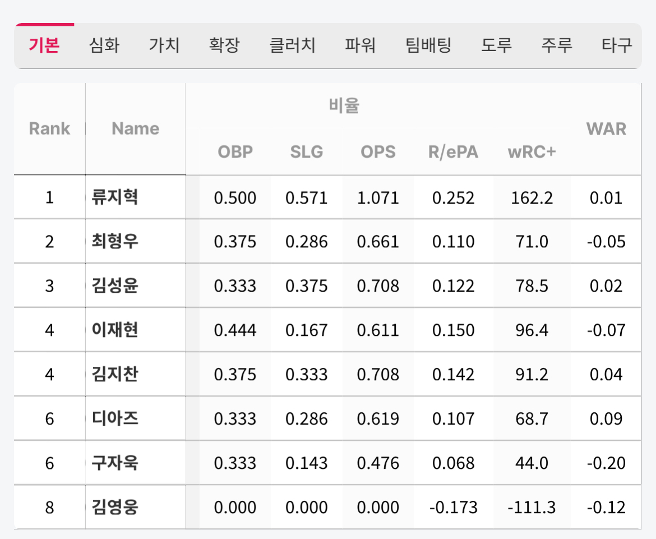Screen dimensions: 656x539
Task: Open player 류지혁's profile link
Action: 114,197
